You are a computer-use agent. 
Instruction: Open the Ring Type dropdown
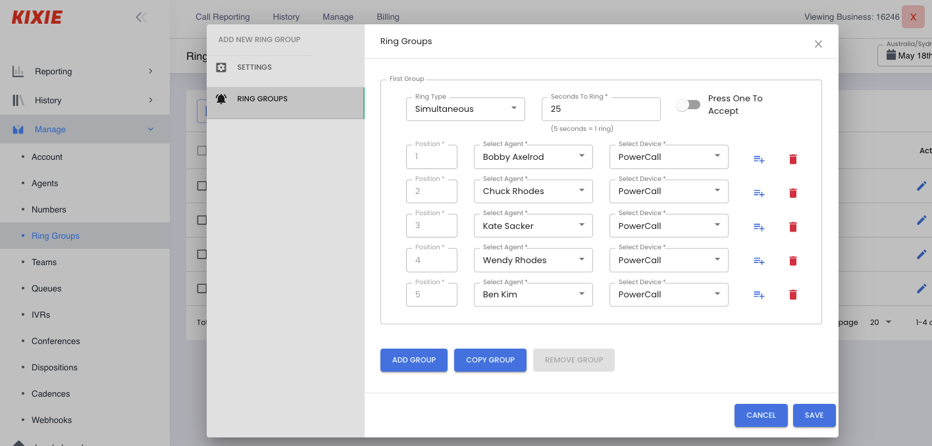(466, 109)
